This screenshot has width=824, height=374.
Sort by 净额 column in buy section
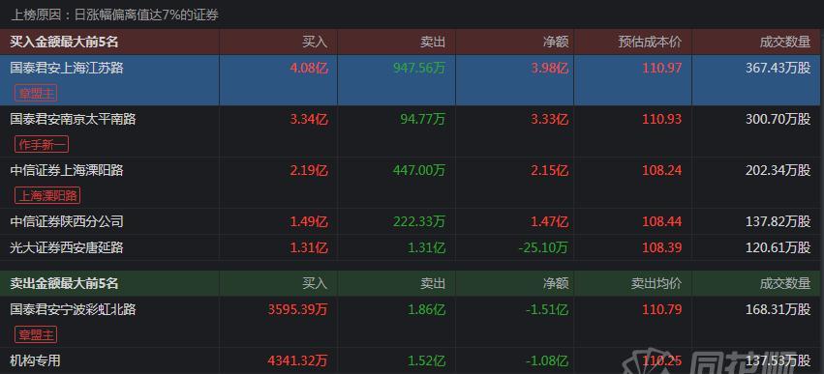(x=556, y=42)
